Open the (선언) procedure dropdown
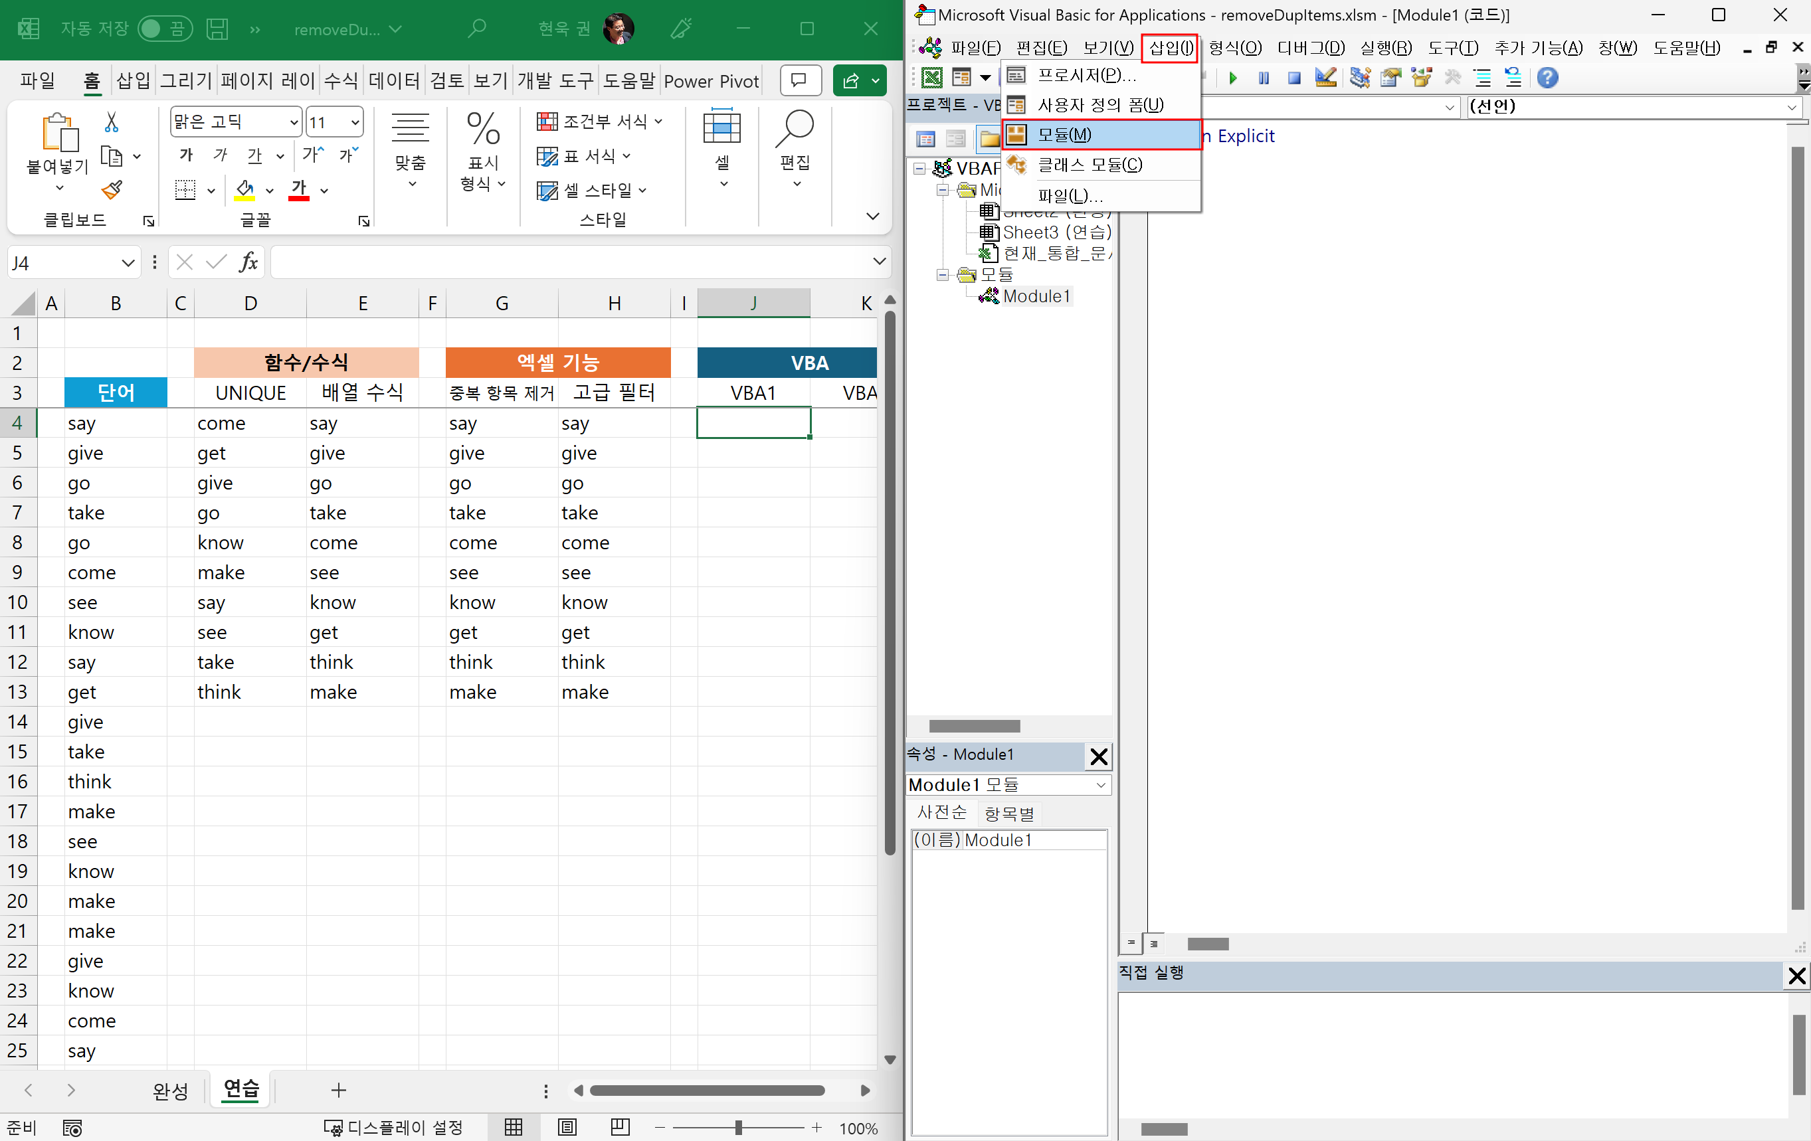Viewport: 1811px width, 1141px height. [1792, 108]
